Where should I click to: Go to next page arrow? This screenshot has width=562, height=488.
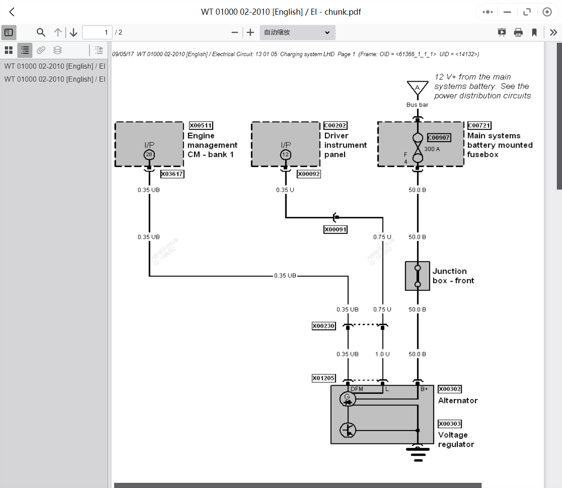(x=73, y=32)
